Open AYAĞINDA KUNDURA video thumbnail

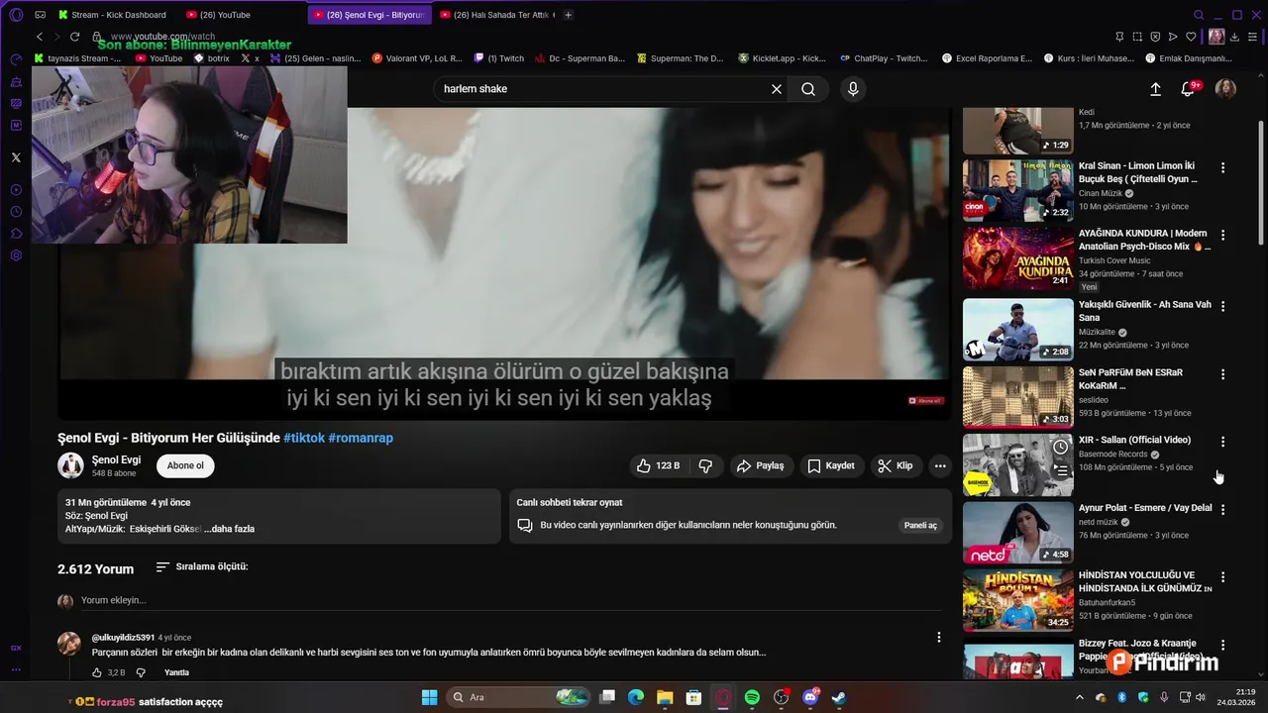(1017, 258)
